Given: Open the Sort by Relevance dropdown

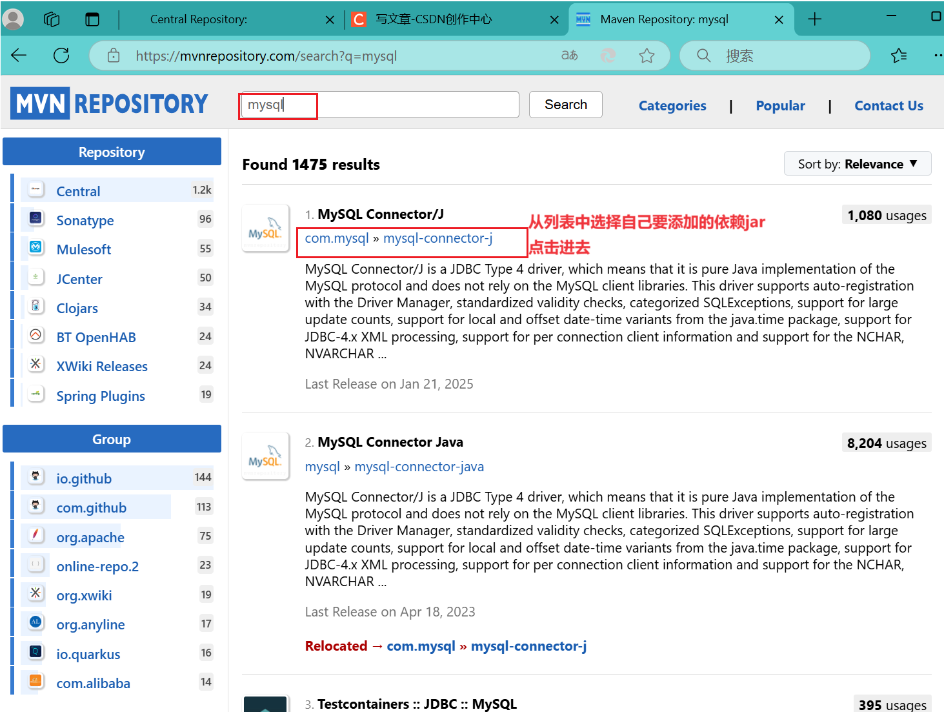Looking at the screenshot, I should (858, 163).
